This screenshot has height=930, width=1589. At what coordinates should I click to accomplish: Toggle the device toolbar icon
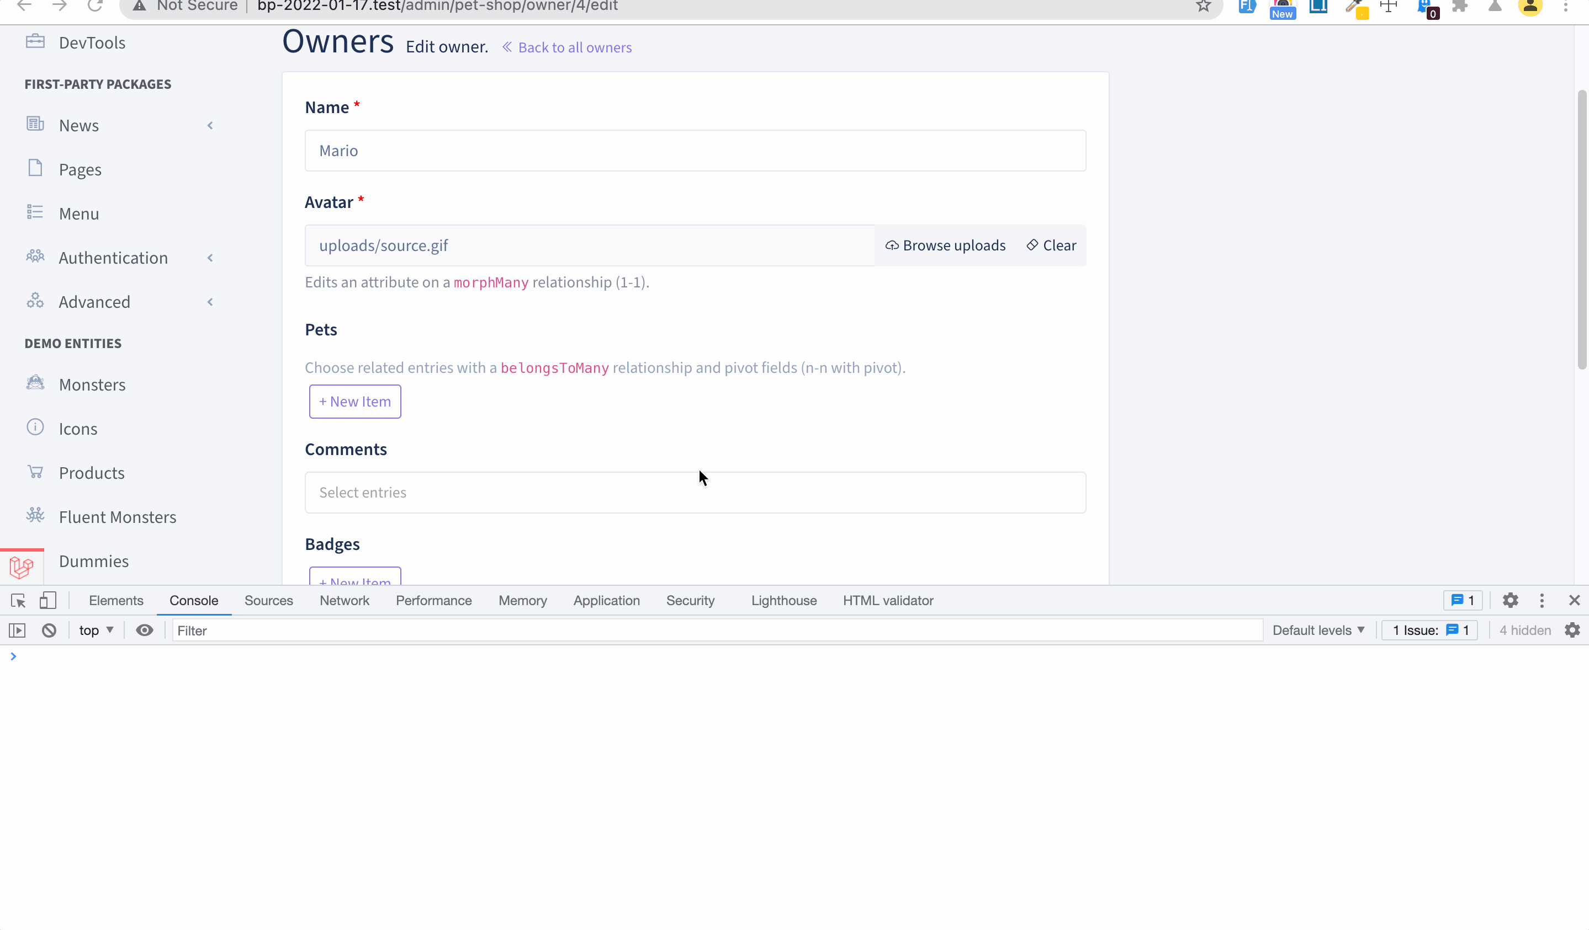tap(48, 601)
